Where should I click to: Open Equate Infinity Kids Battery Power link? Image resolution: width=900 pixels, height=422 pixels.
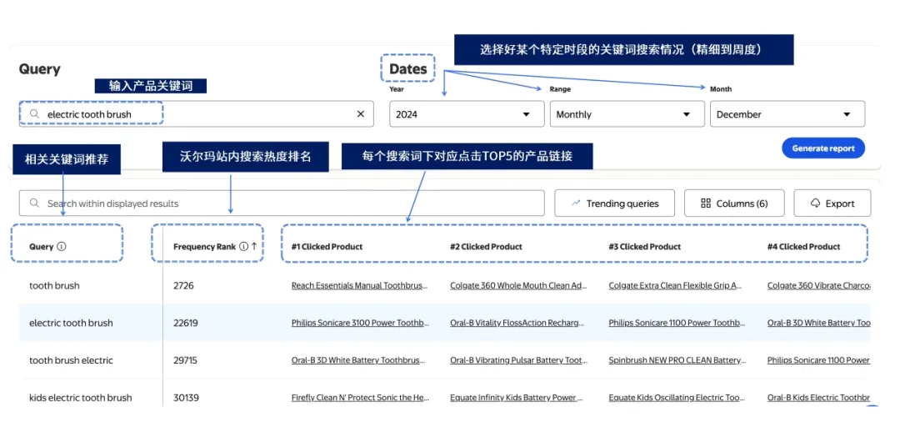tap(517, 397)
